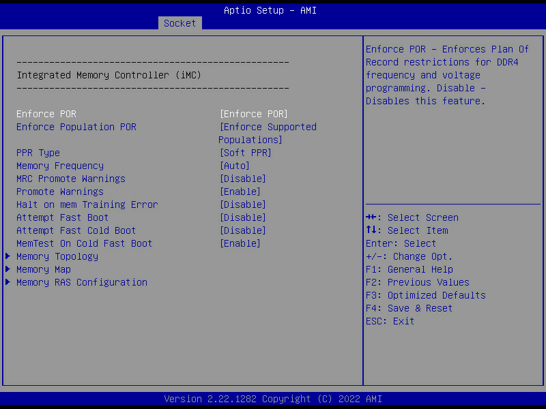Click the Integrated Memory Controller (iMC) heading
The image size is (546, 409).
(109, 75)
